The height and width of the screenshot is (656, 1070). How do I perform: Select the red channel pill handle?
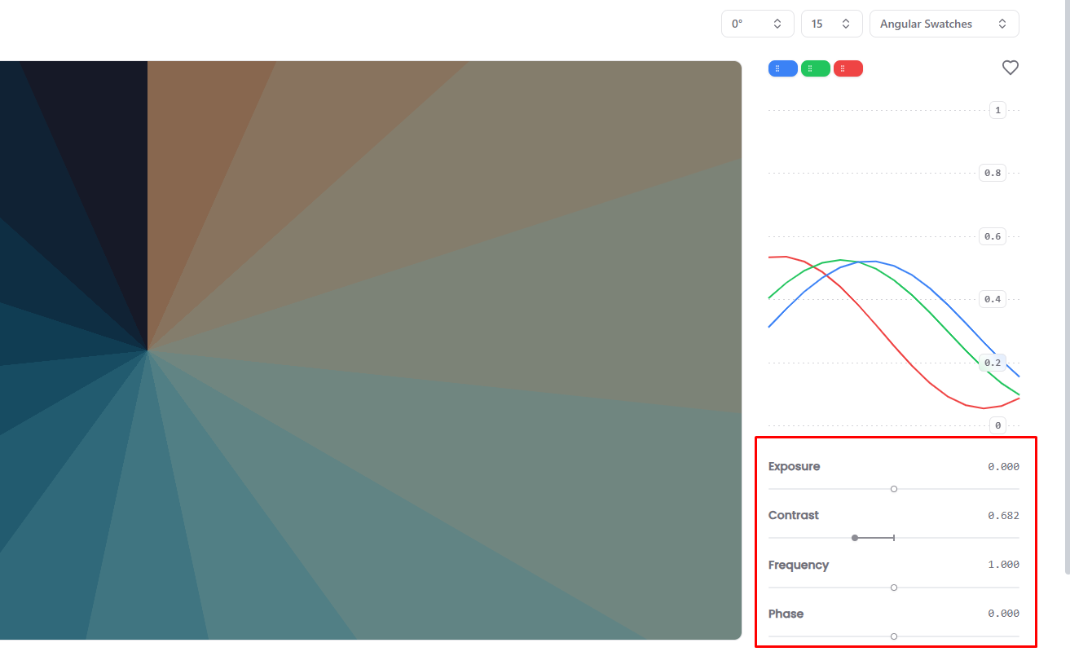848,68
